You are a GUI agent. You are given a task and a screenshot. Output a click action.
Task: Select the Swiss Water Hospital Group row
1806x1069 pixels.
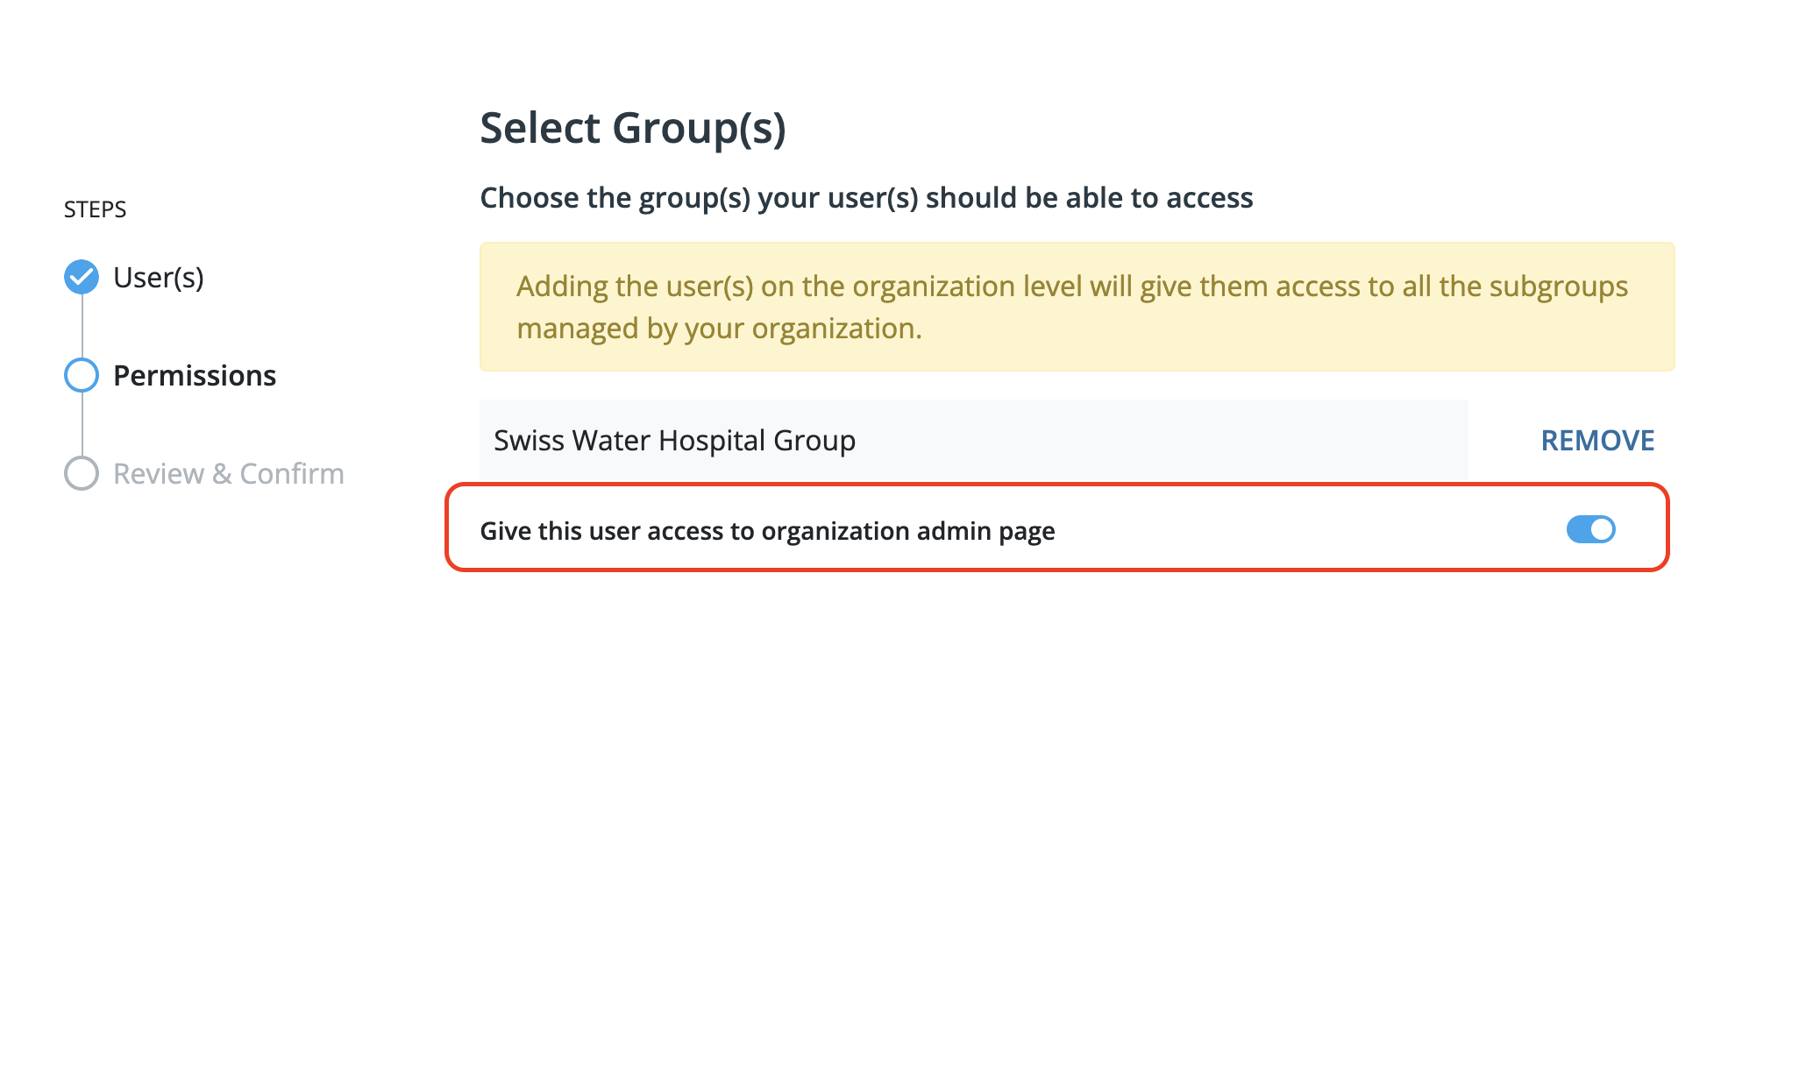pos(973,440)
